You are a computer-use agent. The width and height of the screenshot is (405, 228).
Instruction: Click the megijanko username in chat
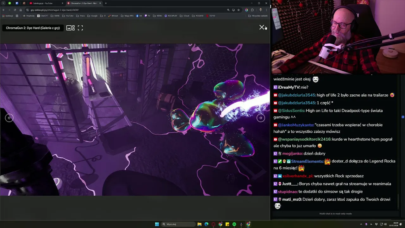(x=292, y=154)
